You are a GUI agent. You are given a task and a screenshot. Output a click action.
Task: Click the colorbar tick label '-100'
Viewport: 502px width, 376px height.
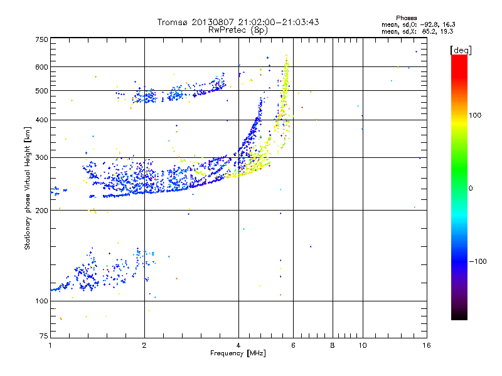(478, 261)
